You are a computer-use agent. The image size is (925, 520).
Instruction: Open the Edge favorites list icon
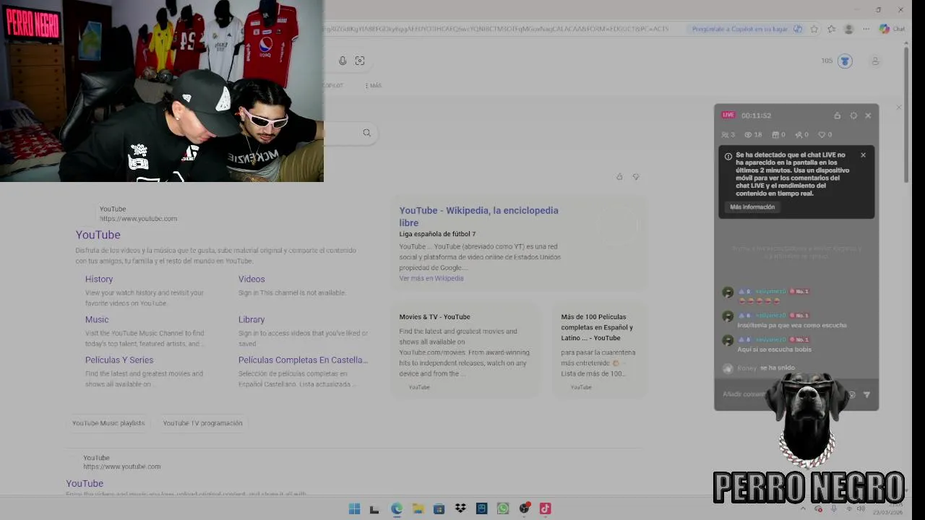point(832,29)
